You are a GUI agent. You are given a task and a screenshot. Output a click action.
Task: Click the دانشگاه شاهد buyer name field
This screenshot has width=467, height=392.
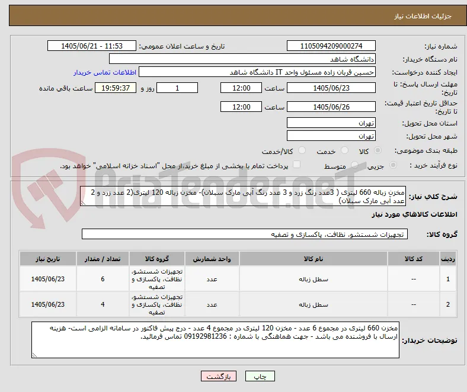point(242,59)
